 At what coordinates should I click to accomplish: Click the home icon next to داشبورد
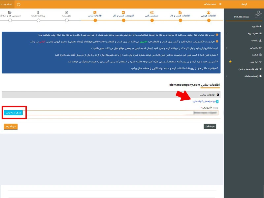tap(260, 26)
